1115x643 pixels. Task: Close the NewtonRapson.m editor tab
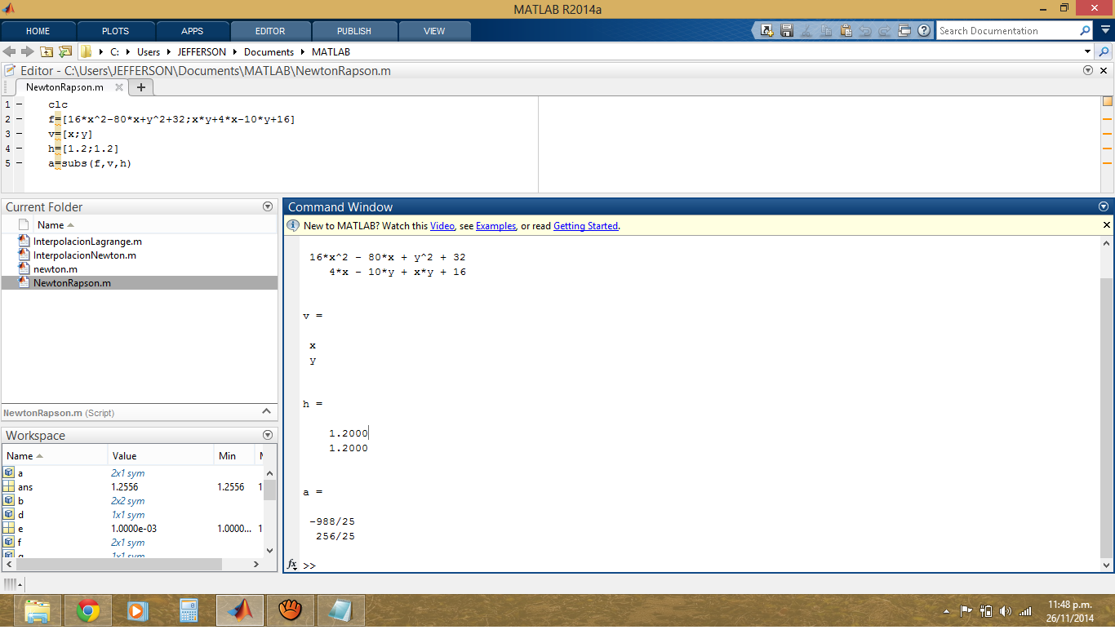[x=119, y=87]
